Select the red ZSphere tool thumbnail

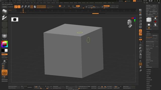pos(155,22)
